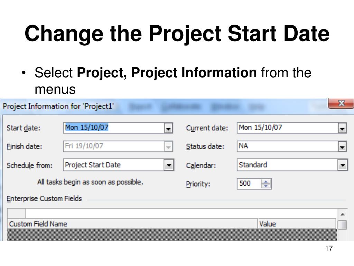Open the Start date dropdown arrow
Image resolution: width=354 pixels, height=266 pixels.
pos(168,128)
